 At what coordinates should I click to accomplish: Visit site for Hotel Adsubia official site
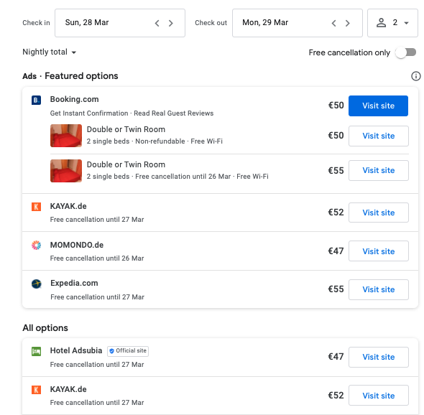tap(379, 357)
